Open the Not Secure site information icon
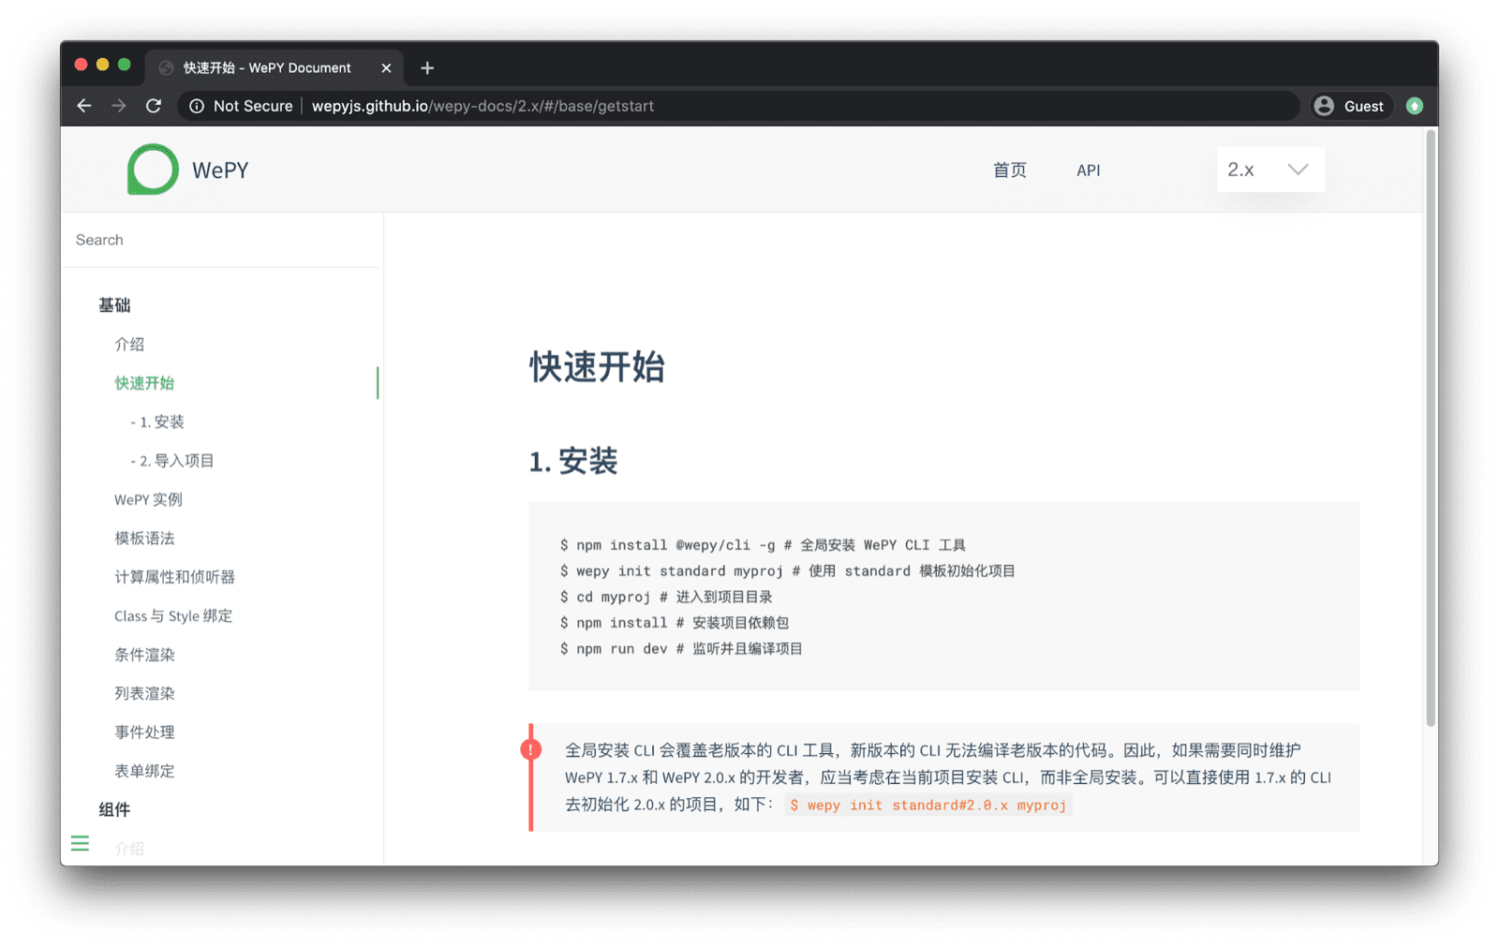 pyautogui.click(x=197, y=106)
